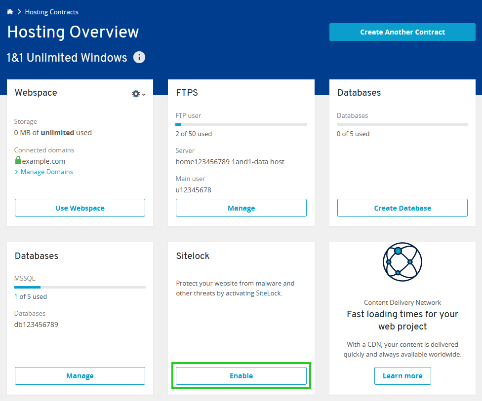The width and height of the screenshot is (482, 401).
Task: Click '0 MB of unlimited used' storage text
Action: [53, 133]
